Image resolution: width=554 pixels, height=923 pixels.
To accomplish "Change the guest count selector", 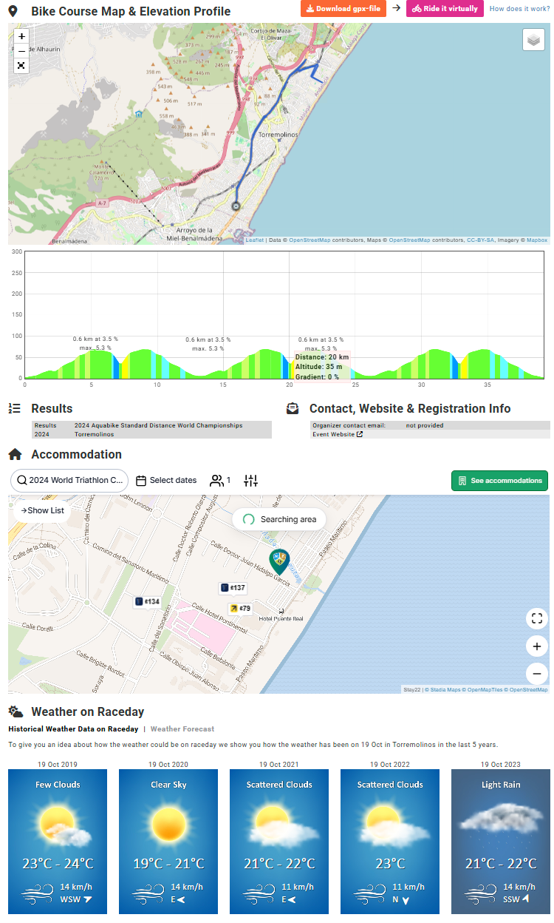I will [x=220, y=481].
